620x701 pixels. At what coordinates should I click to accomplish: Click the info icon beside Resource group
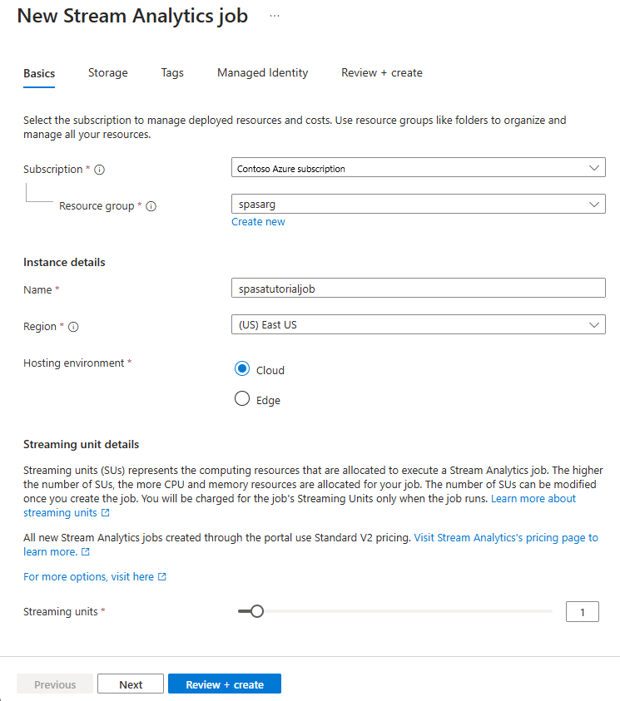[151, 205]
